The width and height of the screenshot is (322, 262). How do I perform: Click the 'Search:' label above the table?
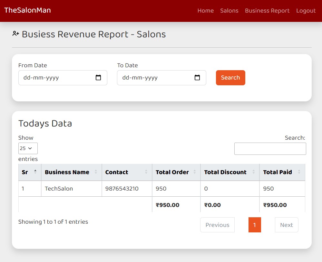click(295, 138)
